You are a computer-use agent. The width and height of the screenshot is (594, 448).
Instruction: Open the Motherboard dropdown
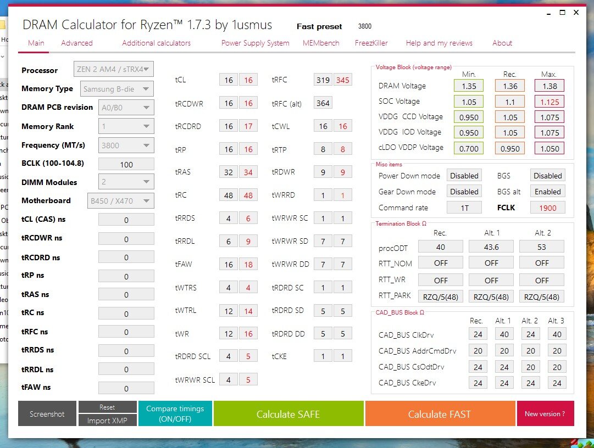coord(121,200)
